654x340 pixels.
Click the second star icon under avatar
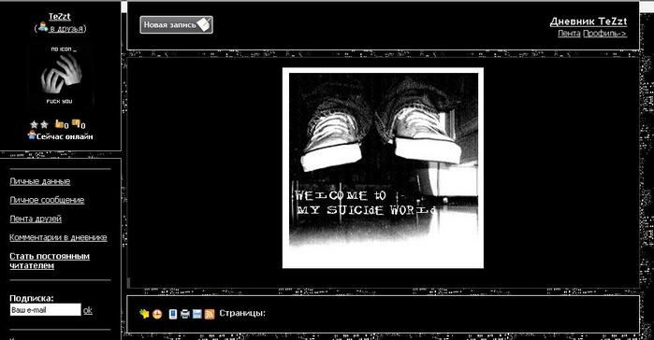tap(44, 124)
